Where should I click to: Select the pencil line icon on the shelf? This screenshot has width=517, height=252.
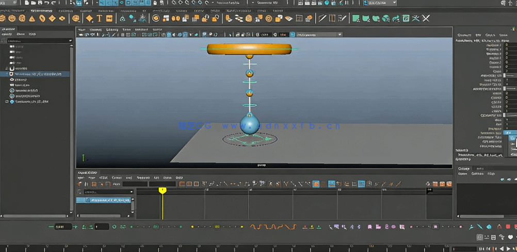coord(322,19)
